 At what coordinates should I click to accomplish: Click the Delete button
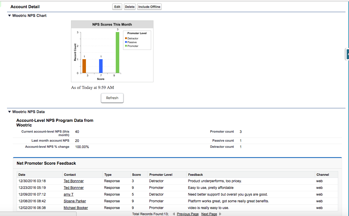(129, 7)
